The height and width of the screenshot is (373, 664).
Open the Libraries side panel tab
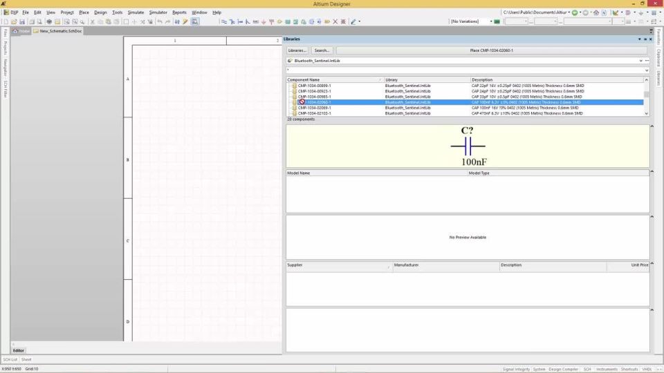pos(659,78)
